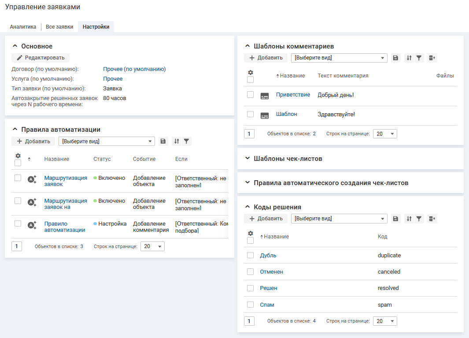Click export icon in Коды решения toolbar
This screenshot has width=469, height=338.
point(432,219)
